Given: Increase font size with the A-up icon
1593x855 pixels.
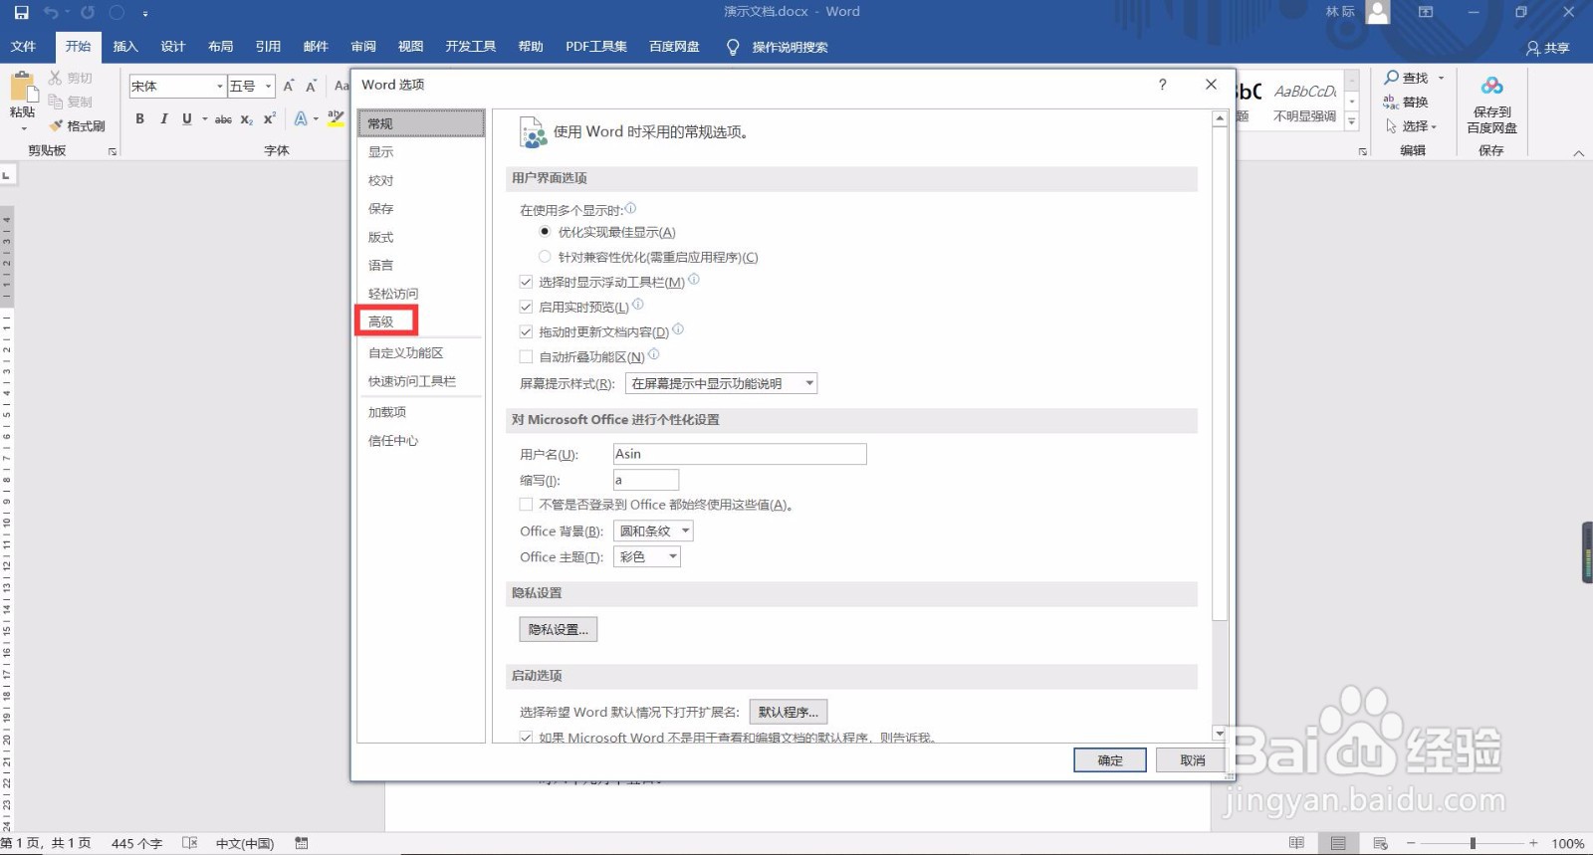Looking at the screenshot, I should pos(289,87).
